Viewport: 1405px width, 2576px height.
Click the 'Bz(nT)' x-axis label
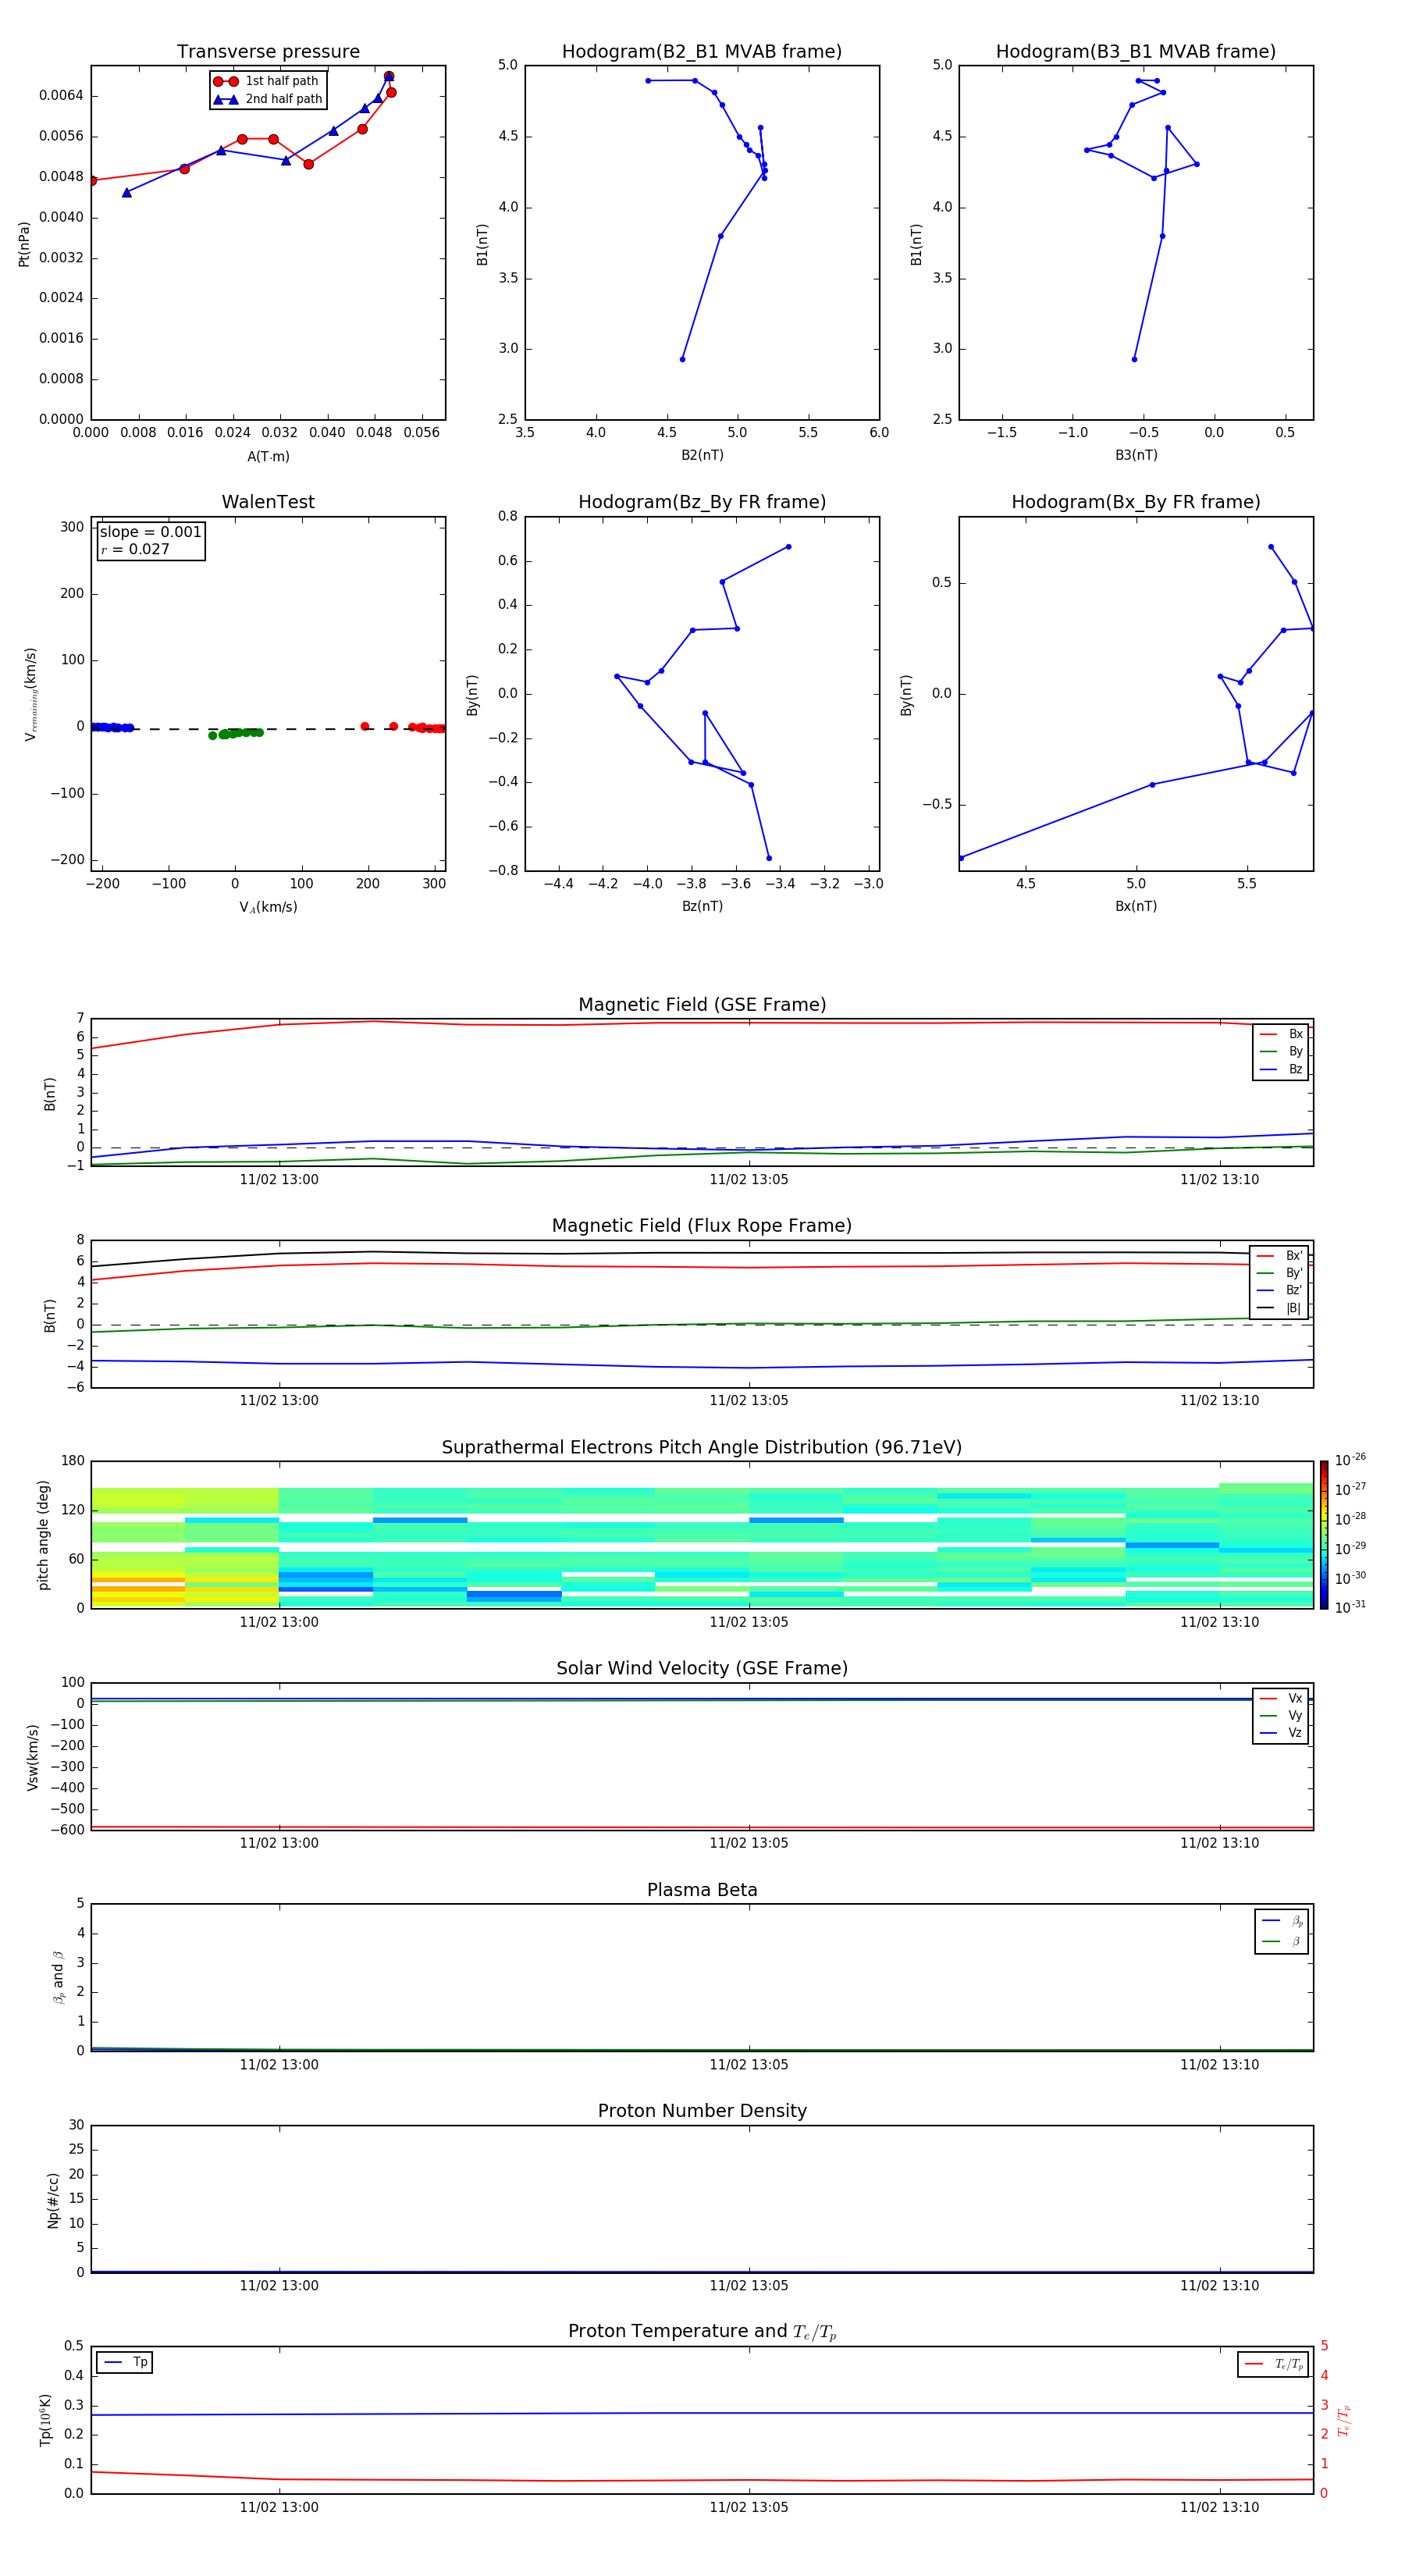click(x=702, y=906)
